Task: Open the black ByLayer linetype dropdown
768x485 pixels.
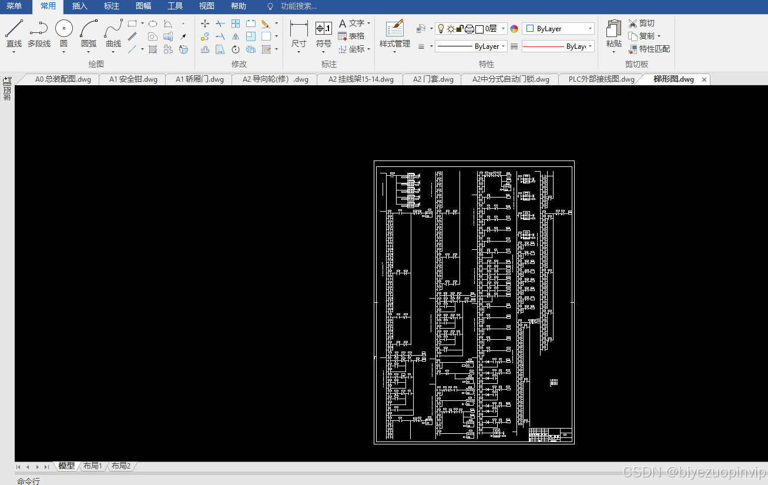Action: pos(504,46)
